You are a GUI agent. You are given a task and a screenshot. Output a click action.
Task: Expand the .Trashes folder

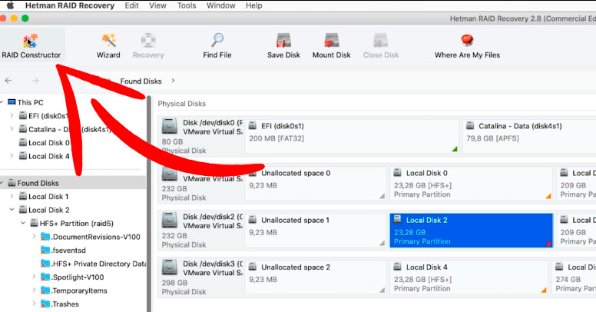point(34,304)
